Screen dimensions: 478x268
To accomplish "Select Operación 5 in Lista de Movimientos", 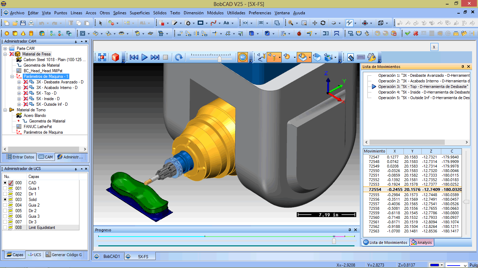I will coord(424,98).
